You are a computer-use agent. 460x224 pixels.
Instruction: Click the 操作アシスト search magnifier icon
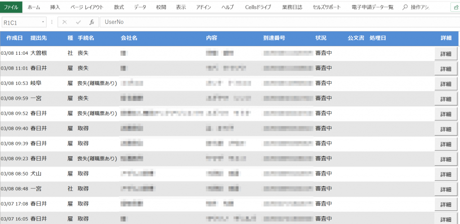pos(405,7)
